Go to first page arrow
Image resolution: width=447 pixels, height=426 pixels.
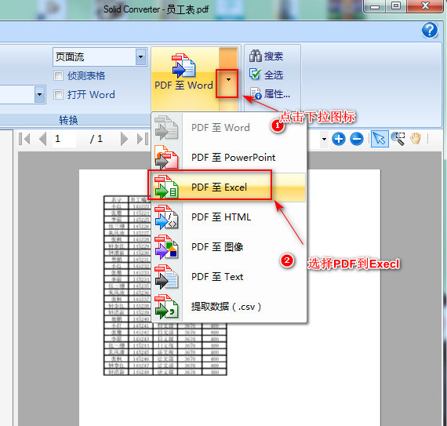24,139
